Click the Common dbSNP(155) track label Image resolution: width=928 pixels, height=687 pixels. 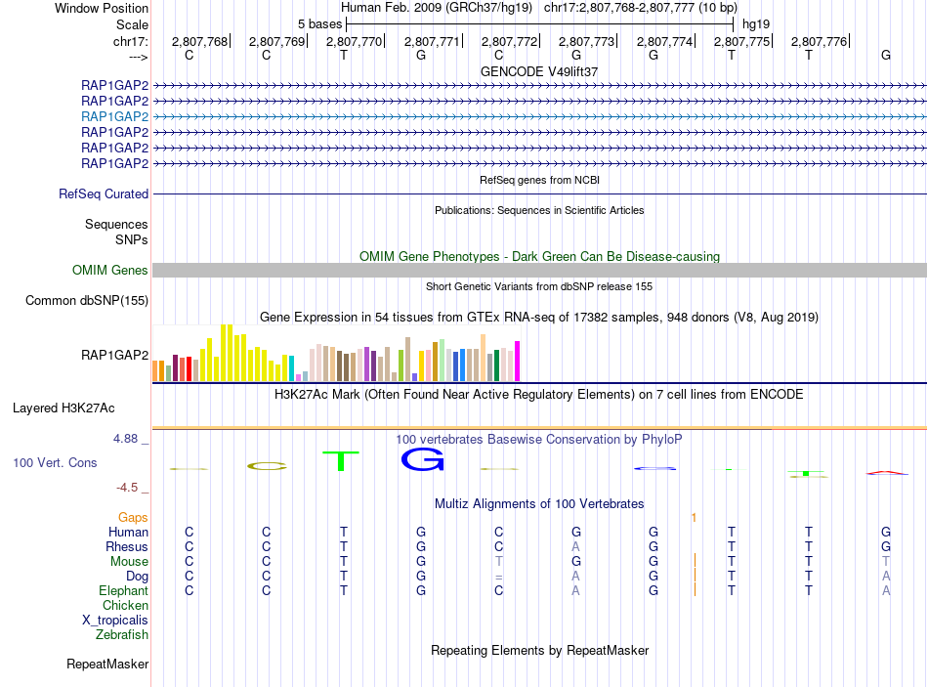(x=87, y=300)
